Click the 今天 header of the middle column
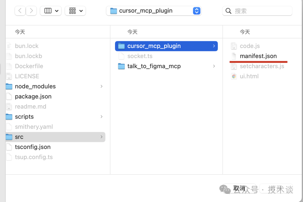The image size is (303, 202). click(x=132, y=32)
